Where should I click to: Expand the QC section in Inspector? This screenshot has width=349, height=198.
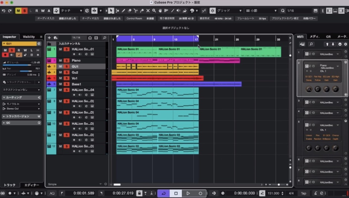(21, 123)
